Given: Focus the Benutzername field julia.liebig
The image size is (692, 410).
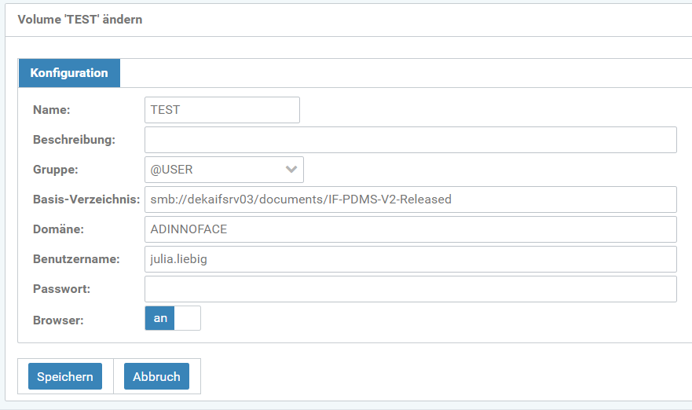Looking at the screenshot, I should click(410, 259).
